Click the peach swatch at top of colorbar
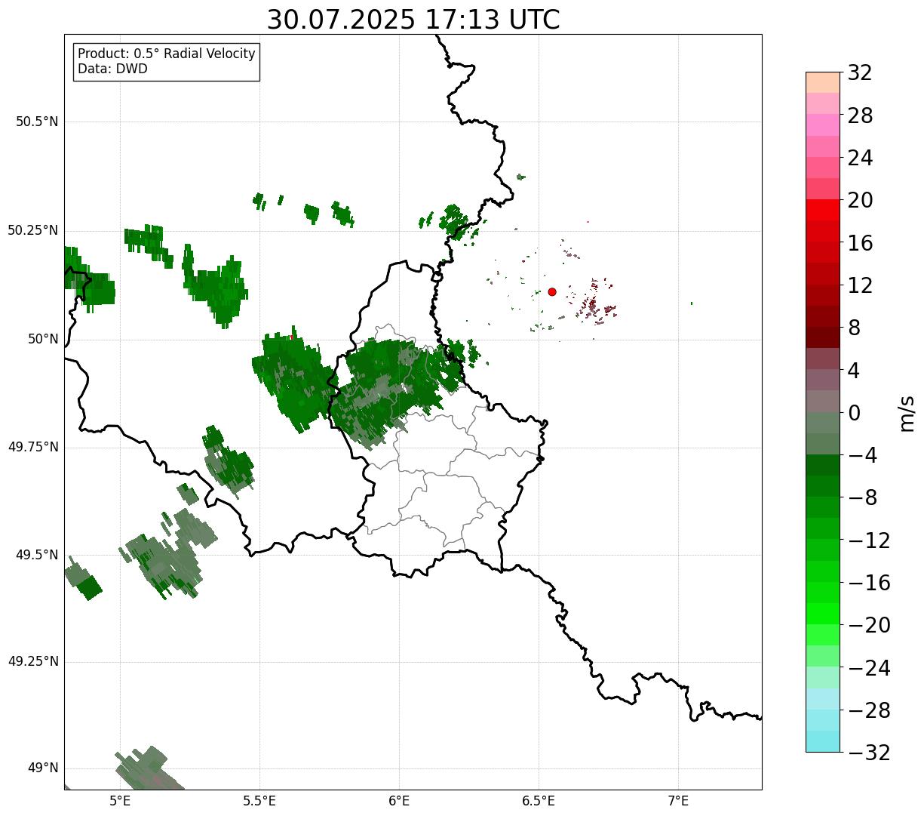The image size is (924, 816). (x=823, y=82)
